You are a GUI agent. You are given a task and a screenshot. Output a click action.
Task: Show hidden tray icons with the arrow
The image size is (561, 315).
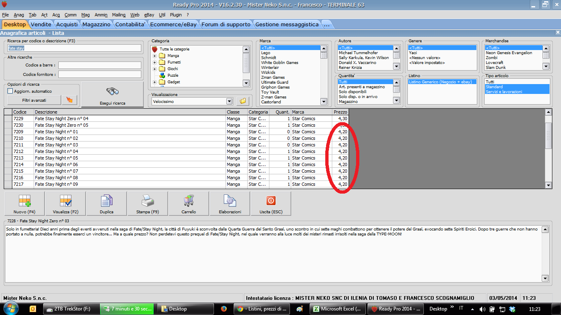point(472,309)
